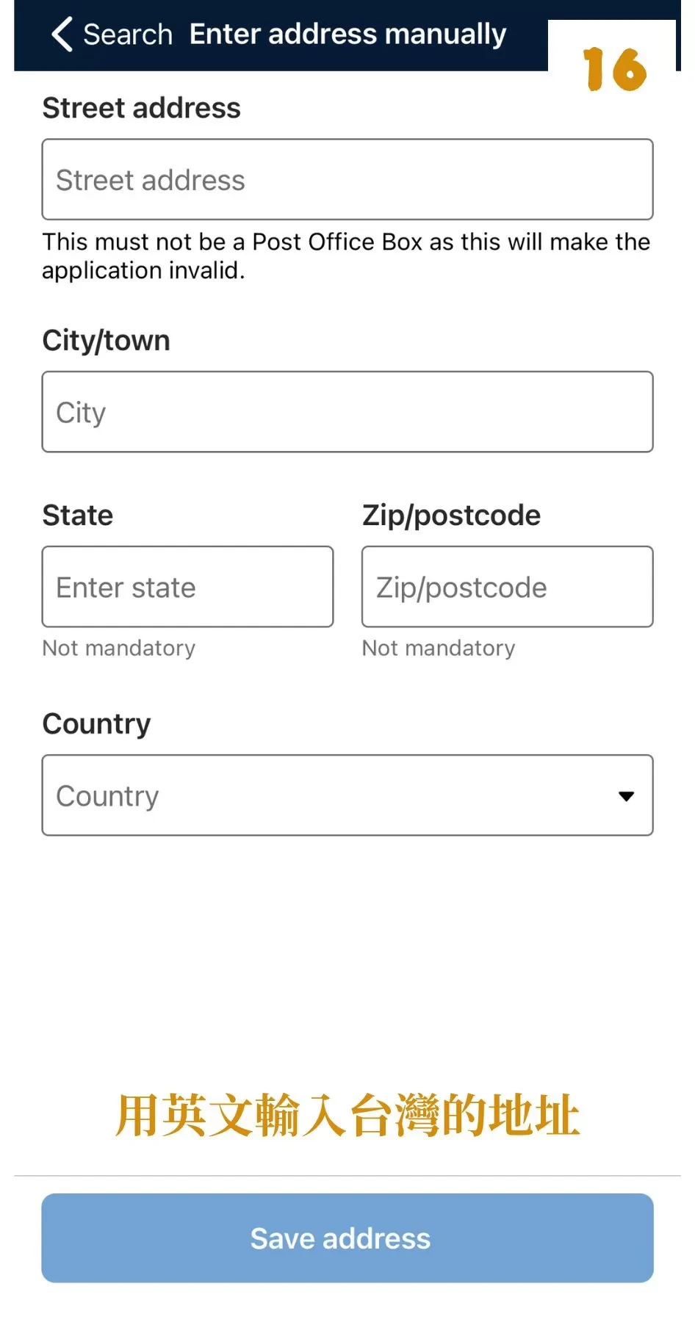The width and height of the screenshot is (695, 1322).
Task: Open the Country dropdown list
Action: (x=347, y=795)
